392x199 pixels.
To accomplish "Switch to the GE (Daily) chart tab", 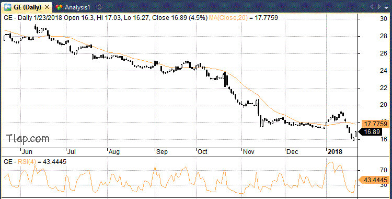I will [x=27, y=7].
